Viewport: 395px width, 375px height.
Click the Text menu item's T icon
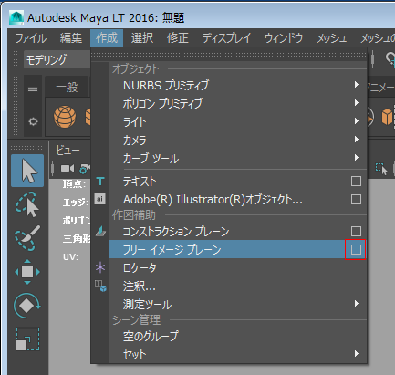[100, 182]
